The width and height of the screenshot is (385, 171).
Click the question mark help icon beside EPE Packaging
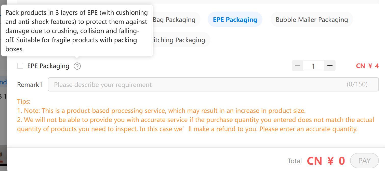click(x=77, y=66)
